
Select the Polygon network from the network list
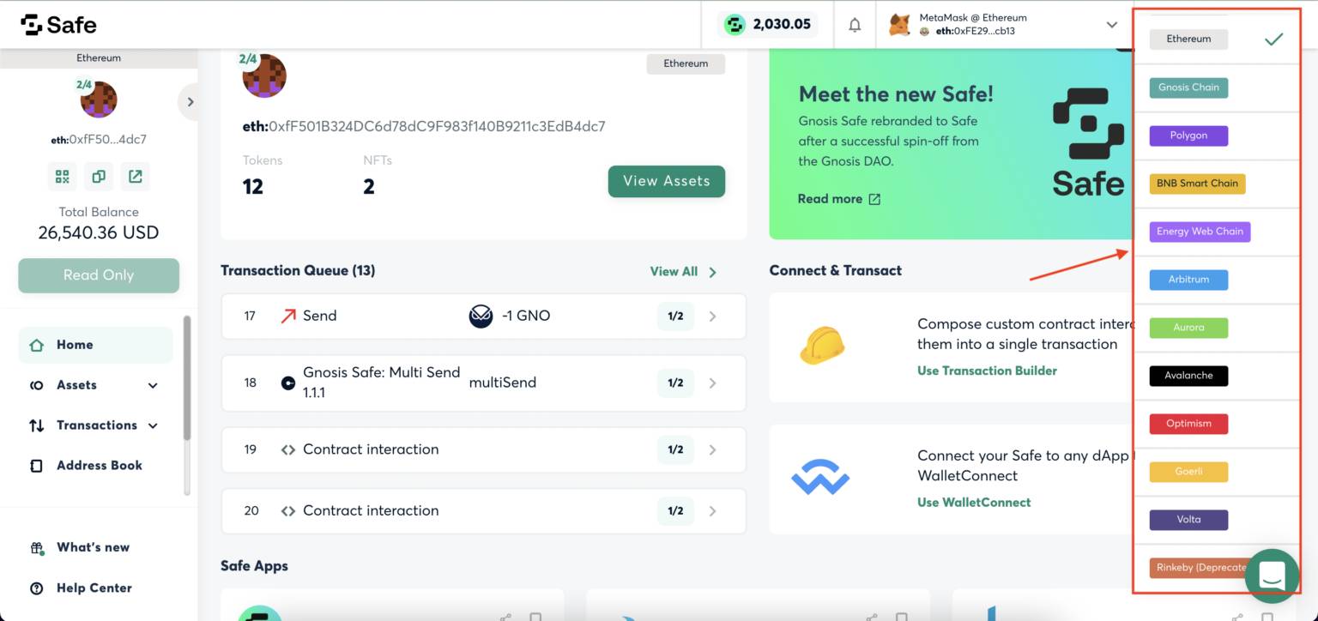[1188, 136]
